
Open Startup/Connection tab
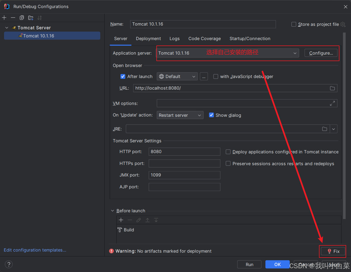pos(250,39)
